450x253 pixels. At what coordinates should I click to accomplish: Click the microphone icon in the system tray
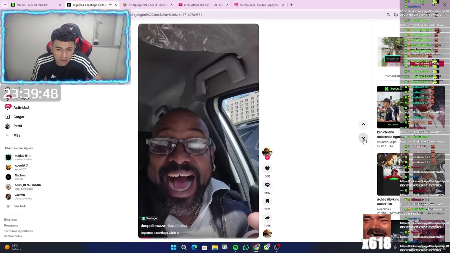coord(395,247)
